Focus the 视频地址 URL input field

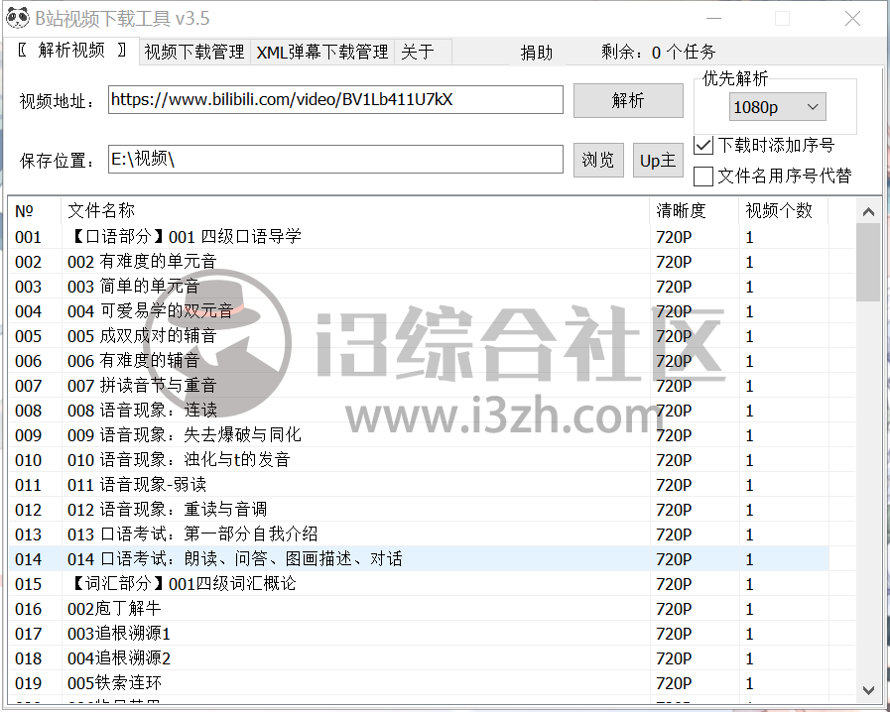[x=335, y=100]
